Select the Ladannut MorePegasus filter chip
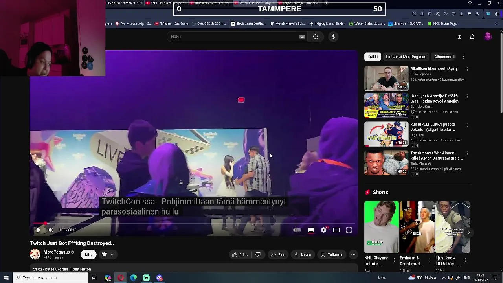503x283 pixels. click(406, 57)
